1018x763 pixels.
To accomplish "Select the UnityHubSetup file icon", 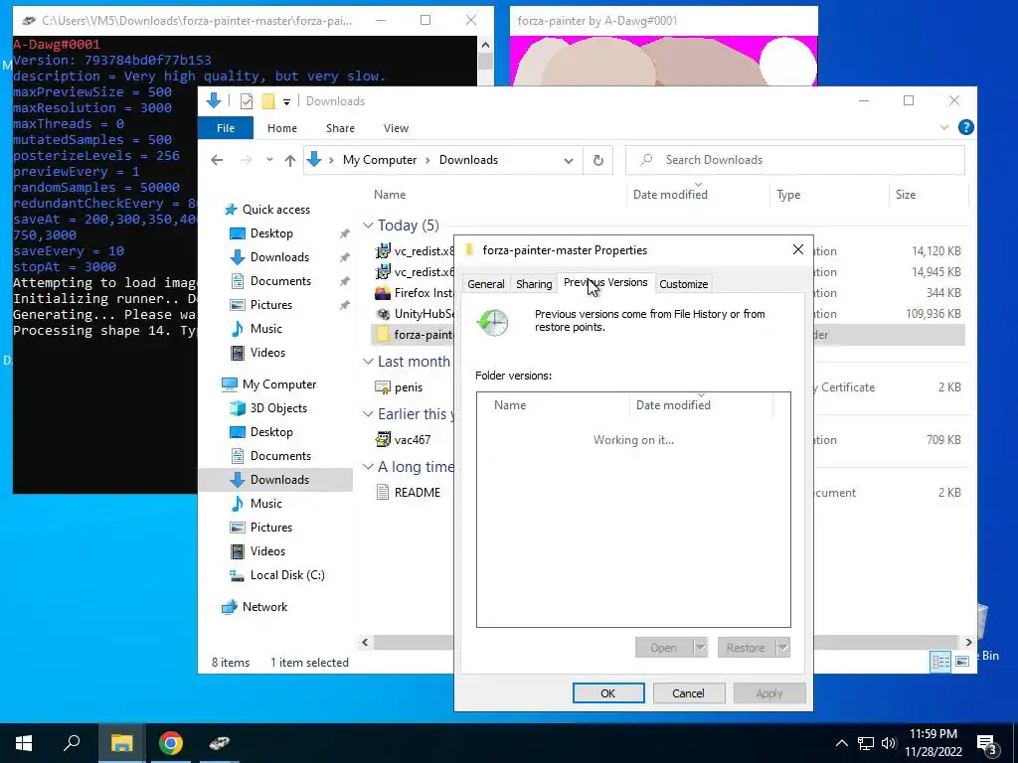I will click(383, 314).
